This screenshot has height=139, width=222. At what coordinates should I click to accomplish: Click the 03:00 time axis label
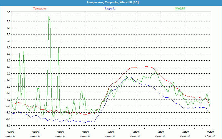pyautogui.click(x=36, y=132)
